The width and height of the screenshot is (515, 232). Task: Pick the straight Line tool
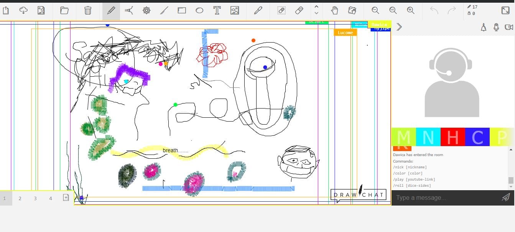pos(164,11)
